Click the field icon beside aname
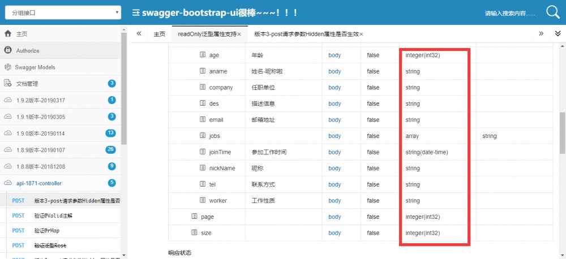This screenshot has width=566, height=259. [x=203, y=71]
